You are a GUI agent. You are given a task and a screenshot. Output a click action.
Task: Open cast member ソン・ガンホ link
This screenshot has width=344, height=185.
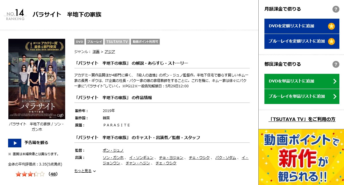pos(113,158)
